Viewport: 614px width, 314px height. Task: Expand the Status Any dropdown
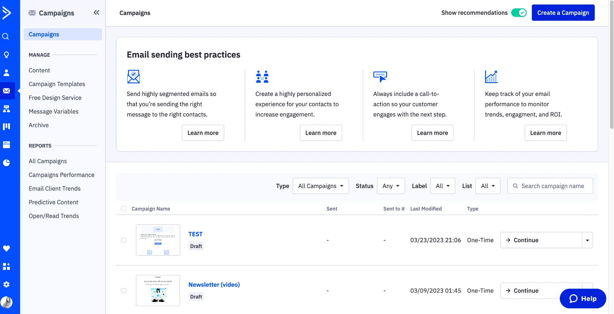tap(391, 186)
